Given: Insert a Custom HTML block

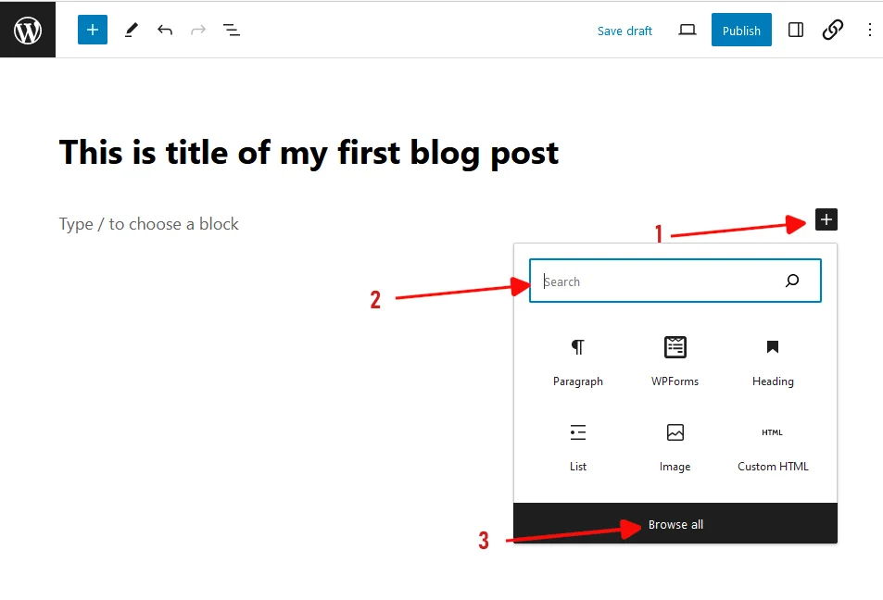Looking at the screenshot, I should pyautogui.click(x=773, y=446).
